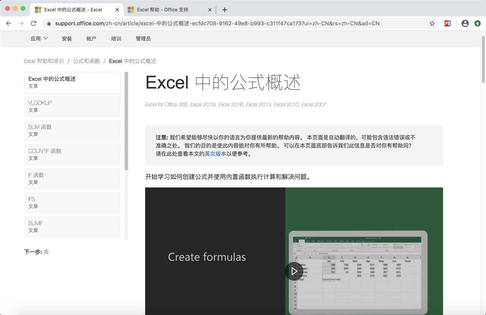Click the 开始学习如何创建公式 intro sentence
Screen dimensions: 486x315
point(228,177)
